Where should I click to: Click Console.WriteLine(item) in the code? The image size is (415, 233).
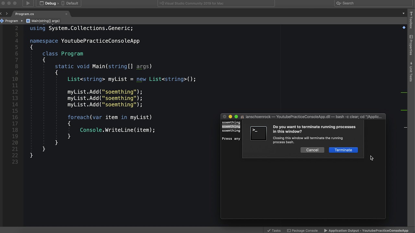117,130
